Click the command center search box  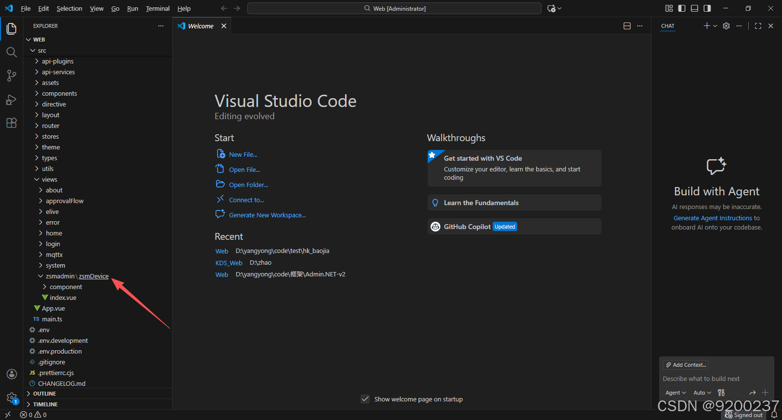(x=394, y=8)
